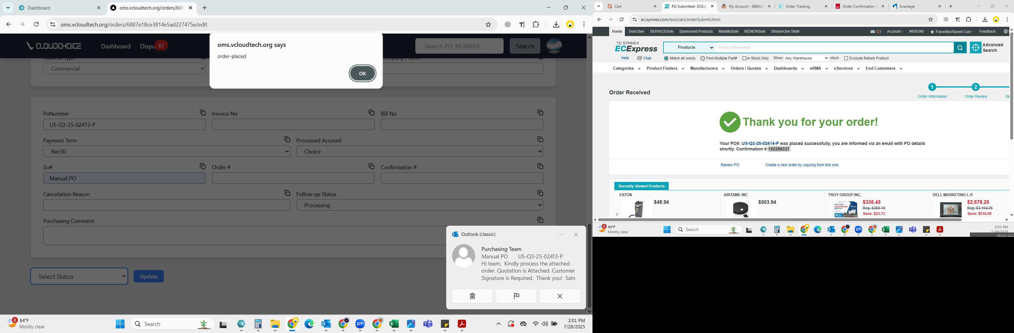Open PO link US-Q3-25-02414-P
The height and width of the screenshot is (333, 1014).
(760, 143)
